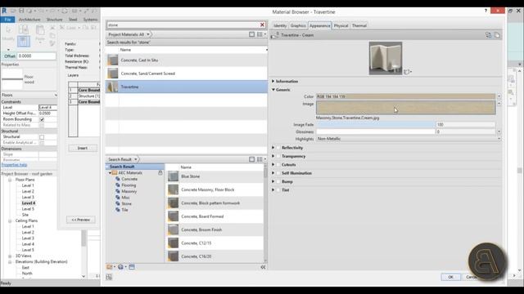This screenshot has height=294, width=524.
Task: Select Concrete, Cast In Situ thumbnail
Action: [x=113, y=60]
